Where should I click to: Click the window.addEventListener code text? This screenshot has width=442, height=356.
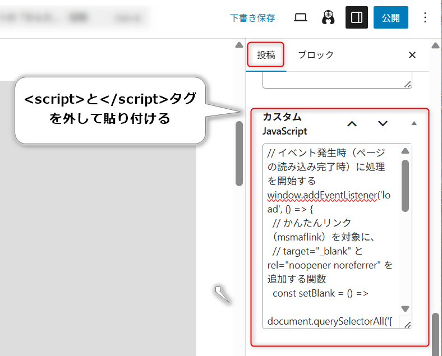coord(322,195)
